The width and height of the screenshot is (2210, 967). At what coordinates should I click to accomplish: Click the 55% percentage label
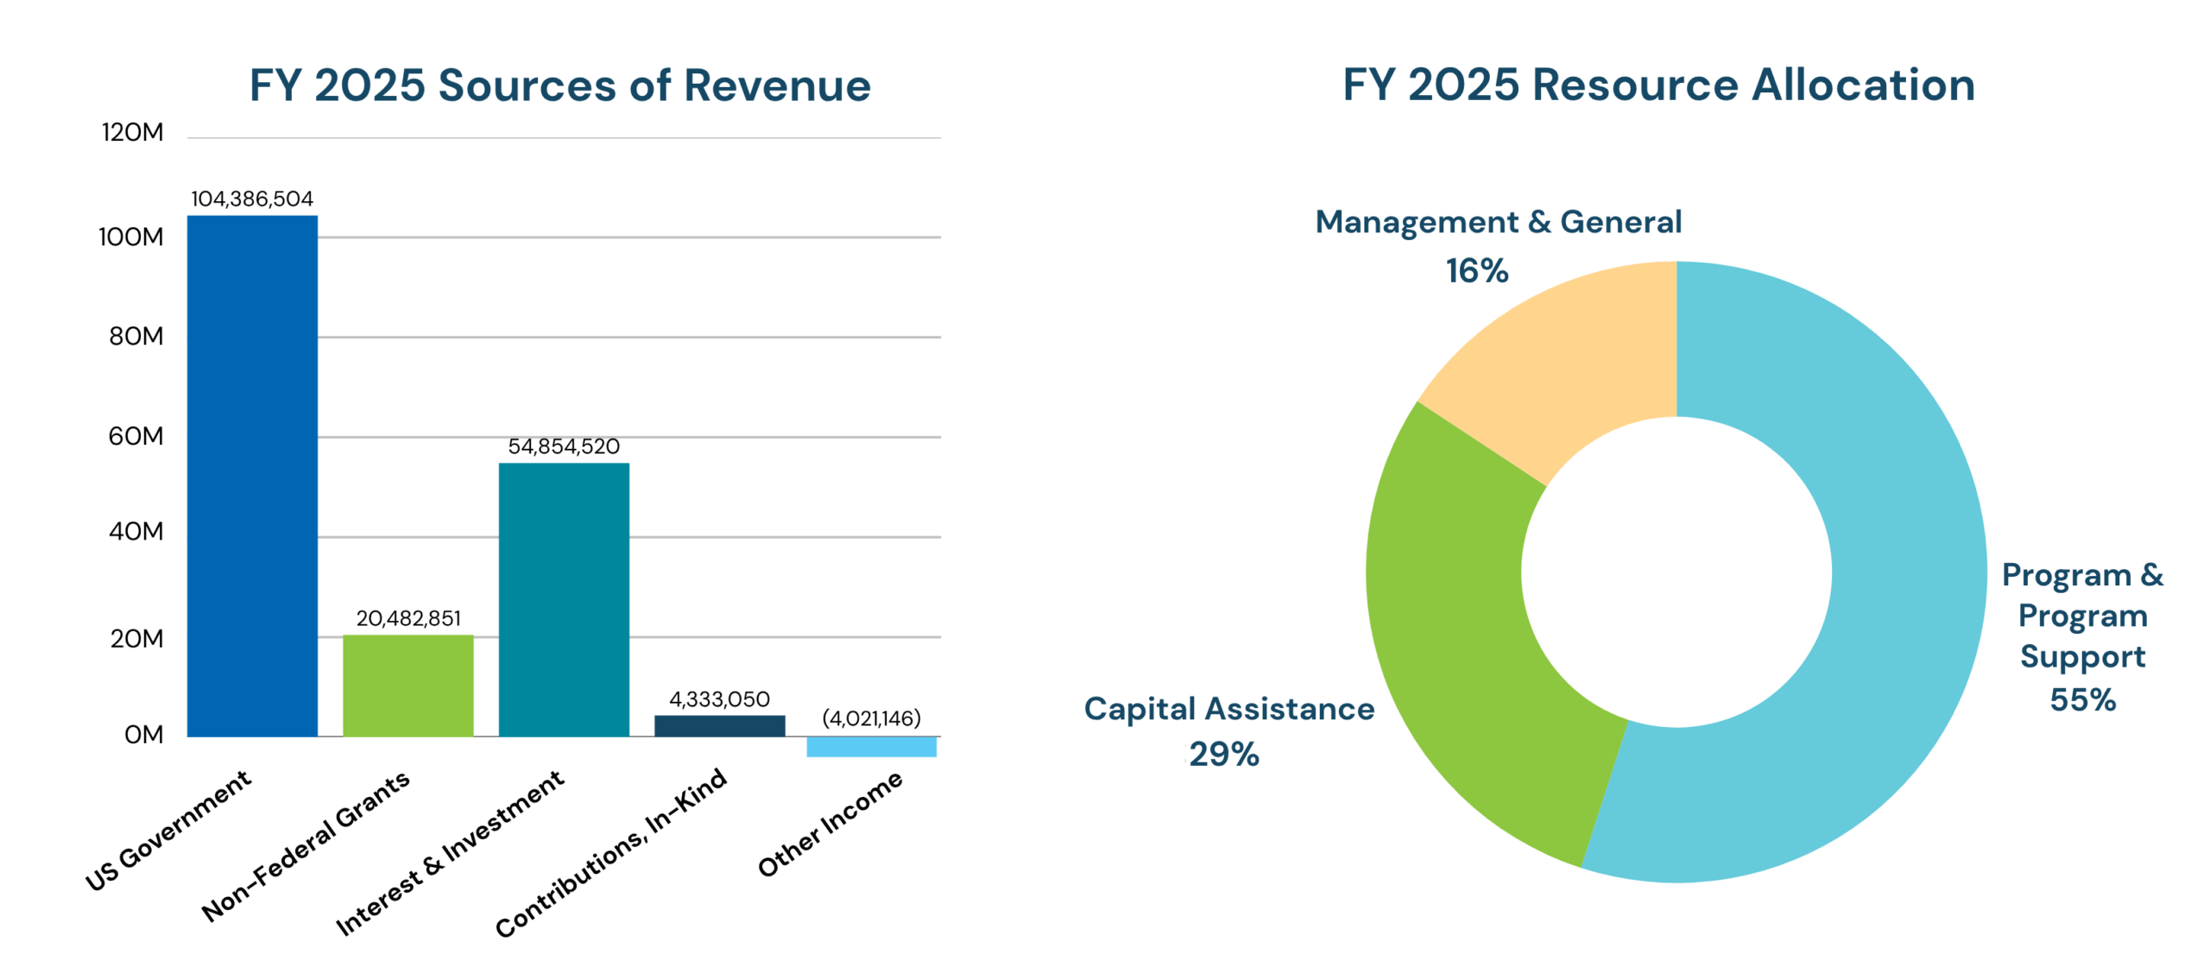coord(2082,699)
